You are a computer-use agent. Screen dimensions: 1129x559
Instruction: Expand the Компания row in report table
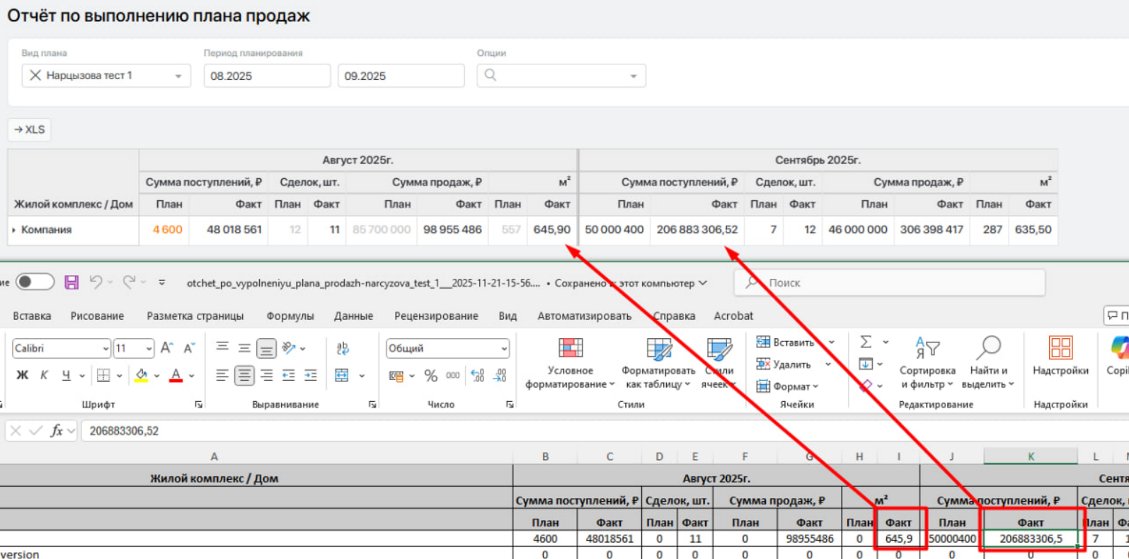tap(13, 230)
